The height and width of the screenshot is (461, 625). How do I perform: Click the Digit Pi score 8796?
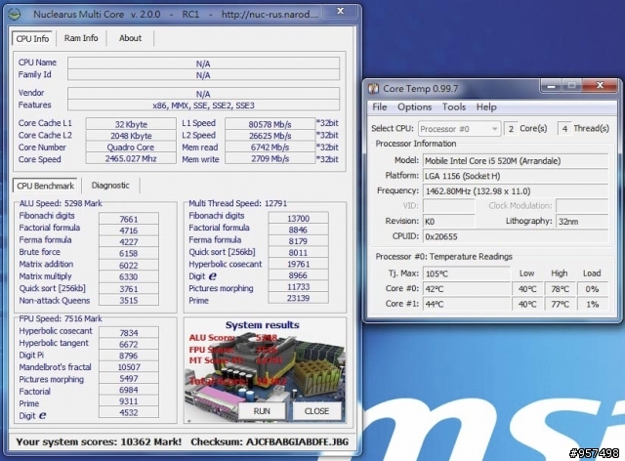click(129, 356)
